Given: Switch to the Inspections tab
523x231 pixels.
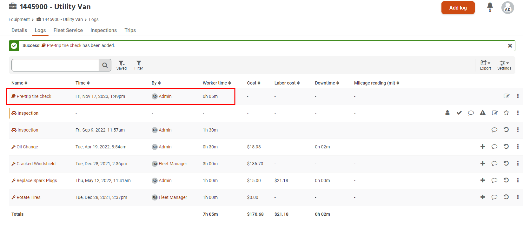Looking at the screenshot, I should [x=103, y=30].
